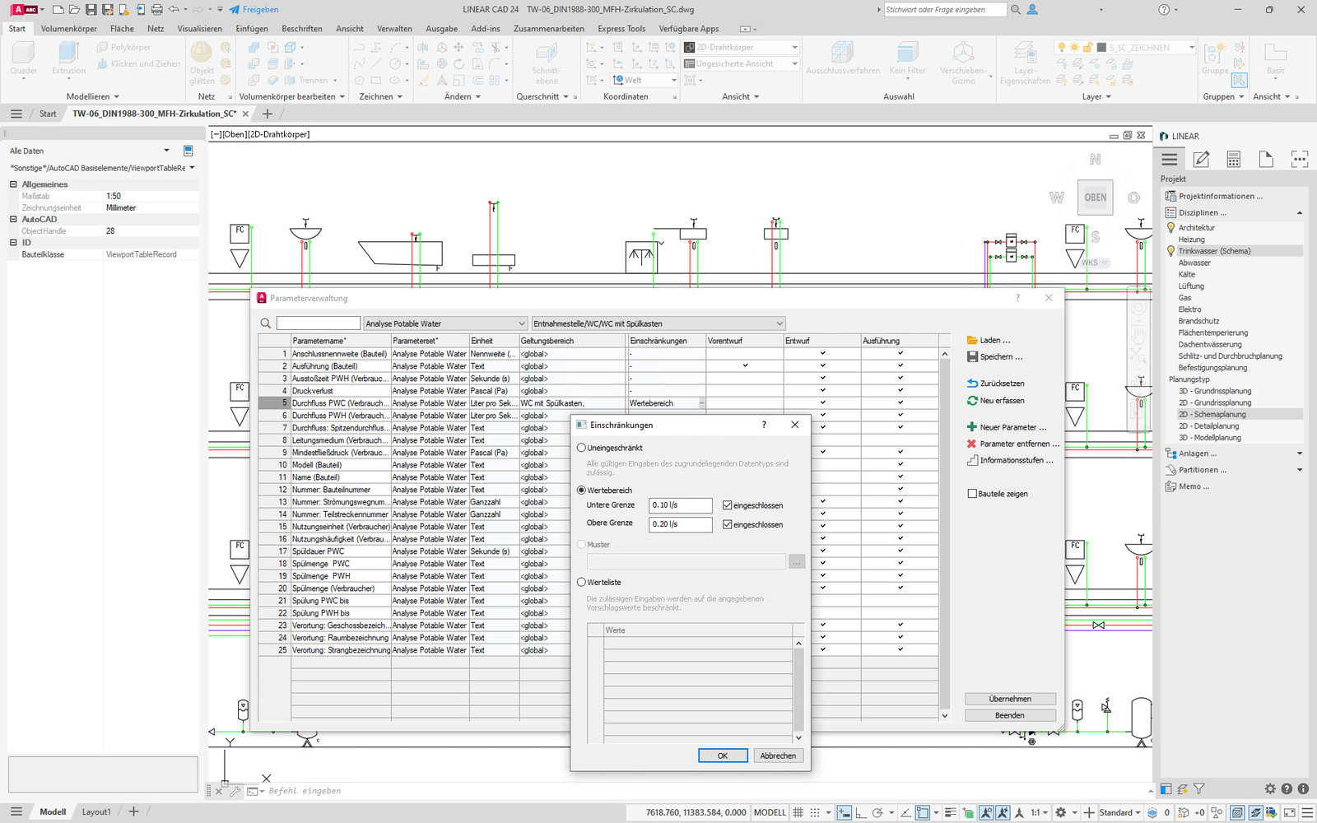
Task: Open Entnahmestelle/WC dropdown
Action: pyautogui.click(x=658, y=323)
